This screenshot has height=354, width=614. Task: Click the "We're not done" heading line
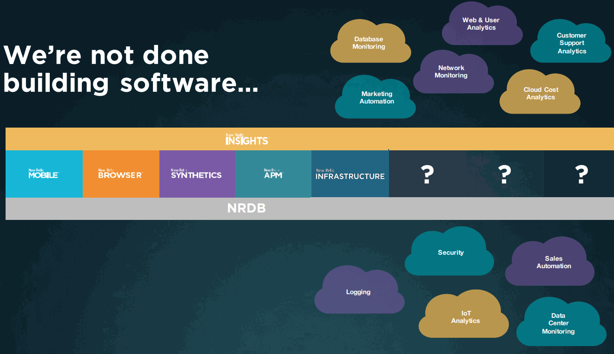[x=106, y=55]
